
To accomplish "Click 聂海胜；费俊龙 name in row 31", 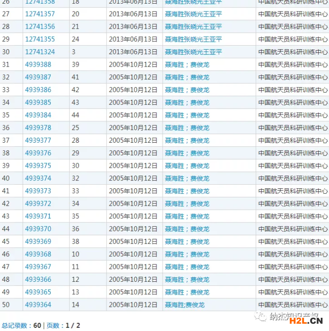I will (x=187, y=65).
